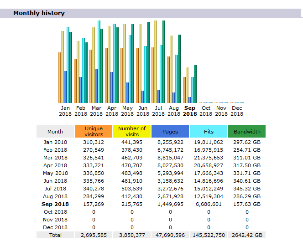Click the Apr 2018 chart axis label
This screenshot has width=303, height=246.
(x=112, y=111)
